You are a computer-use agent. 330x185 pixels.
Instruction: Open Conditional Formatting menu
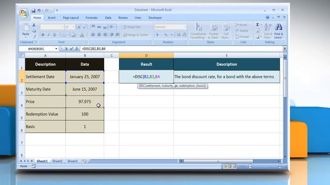point(198,31)
